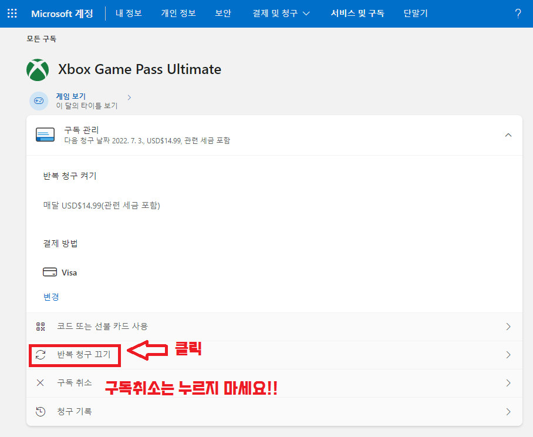The width and height of the screenshot is (533, 437).
Task: Click the Visa payment text
Action: pos(69,273)
